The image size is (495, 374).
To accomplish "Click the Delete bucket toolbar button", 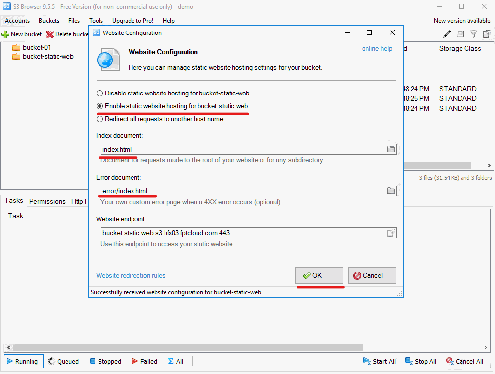I will click(66, 34).
